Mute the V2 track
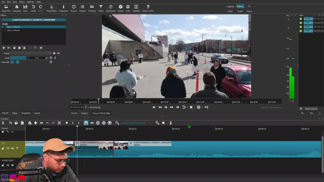Screen dimensions: 324x182 (8, 148)
